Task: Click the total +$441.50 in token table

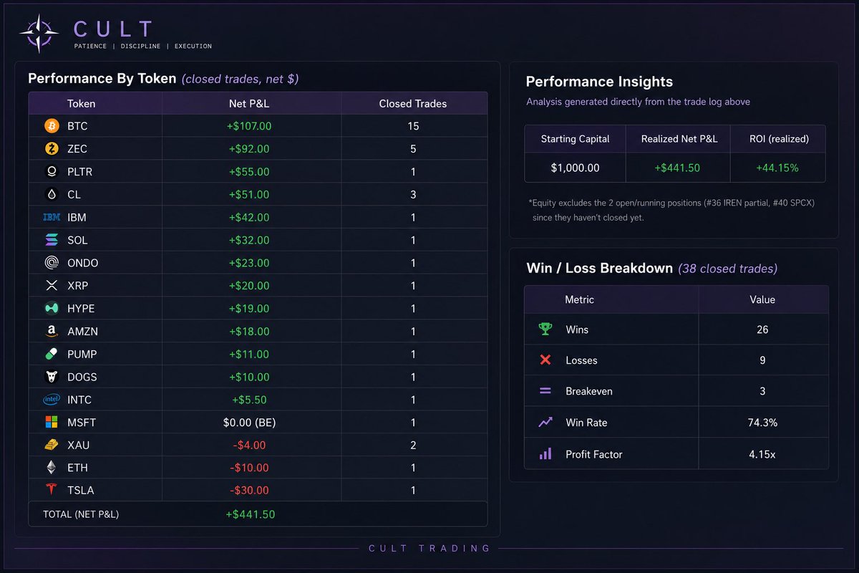Action: click(250, 514)
